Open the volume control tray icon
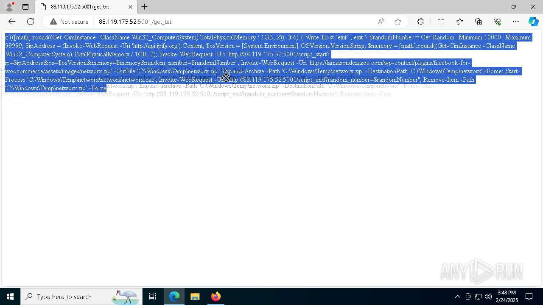This screenshot has height=305, width=543. coord(488,297)
